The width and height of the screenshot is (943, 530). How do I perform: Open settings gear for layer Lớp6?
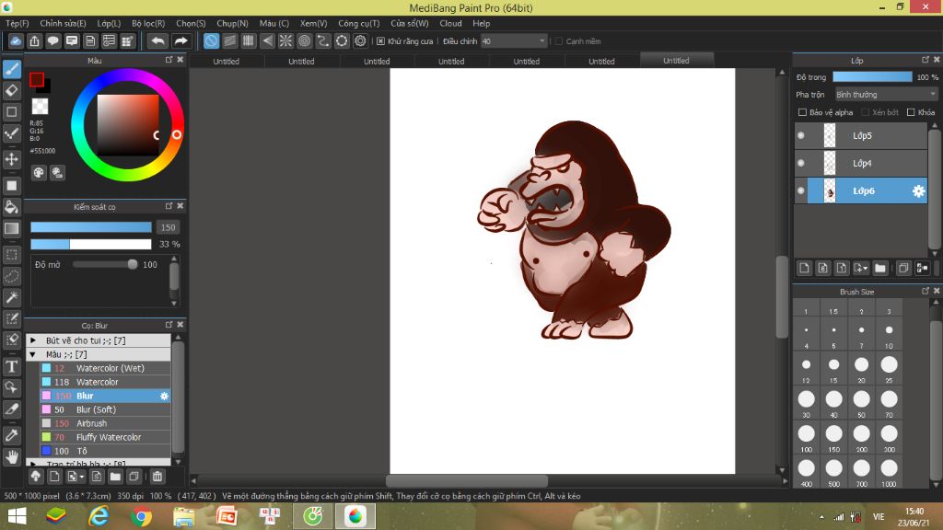918,191
